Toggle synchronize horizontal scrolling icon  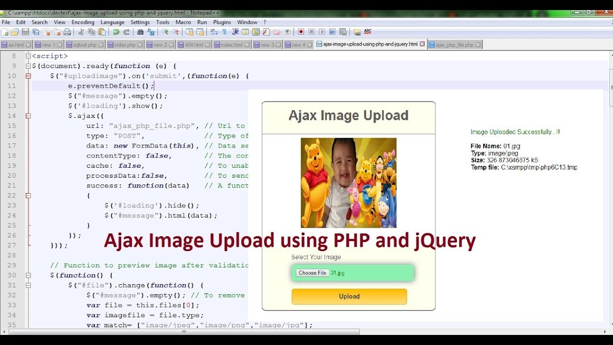[x=200, y=32]
